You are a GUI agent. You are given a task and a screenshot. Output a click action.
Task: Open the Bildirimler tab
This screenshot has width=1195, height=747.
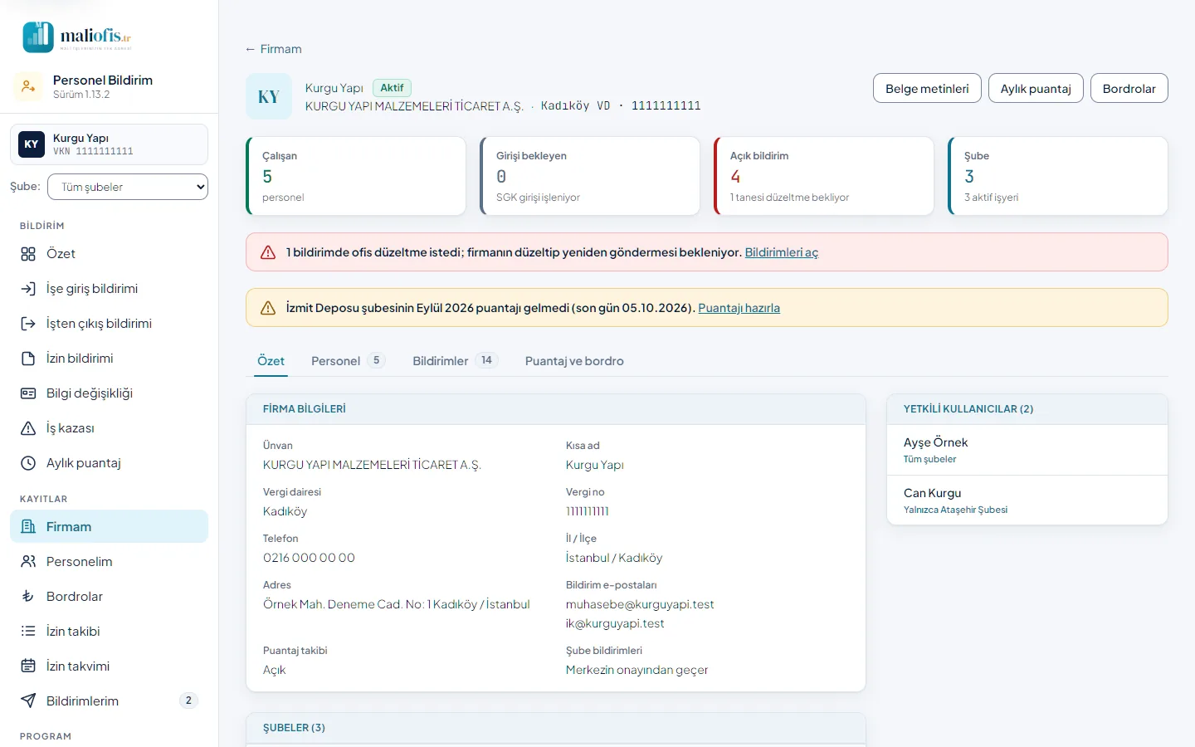click(455, 361)
